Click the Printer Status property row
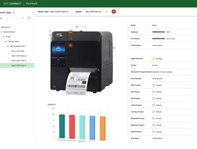 pos(160,45)
